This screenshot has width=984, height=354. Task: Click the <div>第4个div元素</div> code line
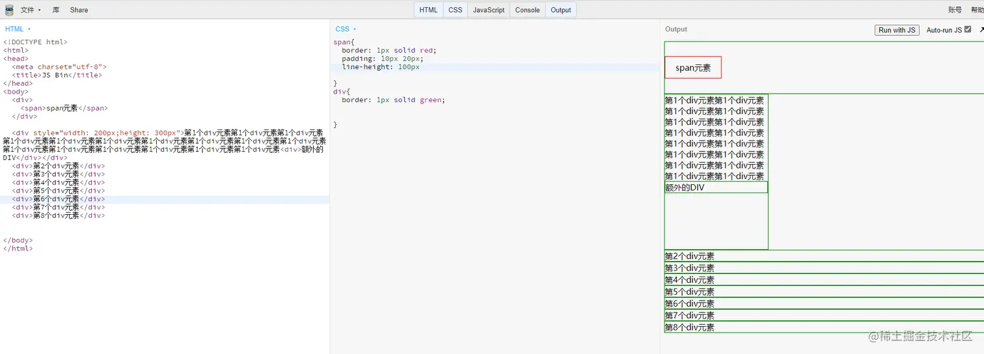[x=58, y=183]
